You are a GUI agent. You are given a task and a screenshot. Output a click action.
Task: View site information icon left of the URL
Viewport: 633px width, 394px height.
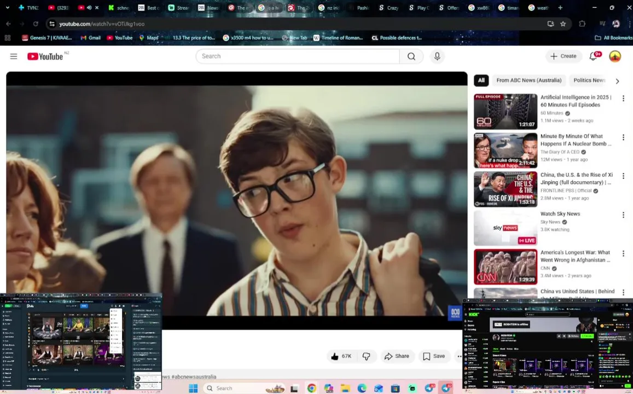pyautogui.click(x=51, y=24)
